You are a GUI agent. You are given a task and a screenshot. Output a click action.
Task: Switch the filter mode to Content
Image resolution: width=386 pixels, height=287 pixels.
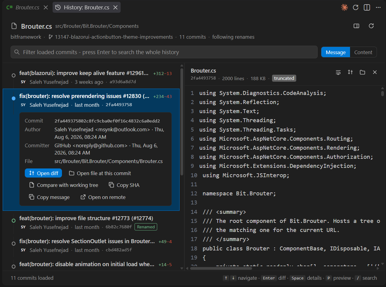click(363, 52)
